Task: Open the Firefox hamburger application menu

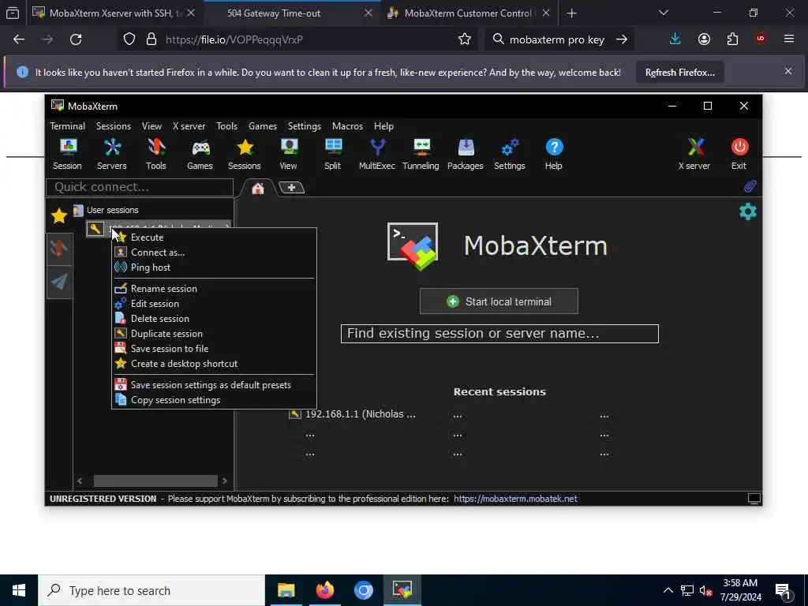Action: pos(789,39)
